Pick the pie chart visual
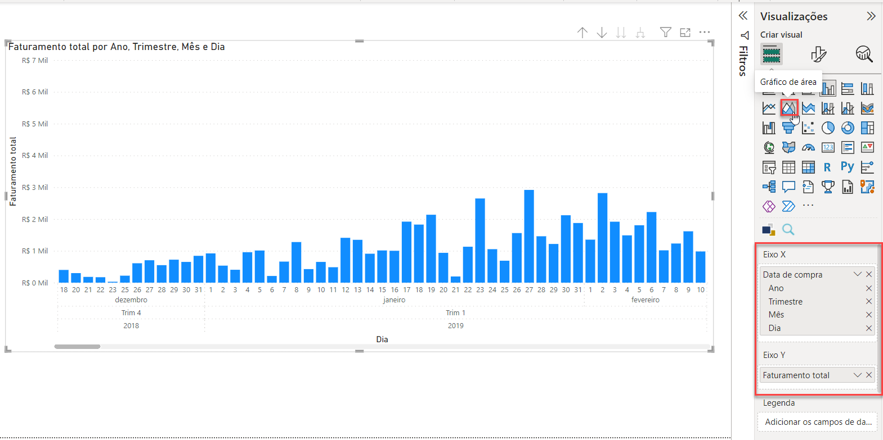883x440 pixels. (828, 128)
